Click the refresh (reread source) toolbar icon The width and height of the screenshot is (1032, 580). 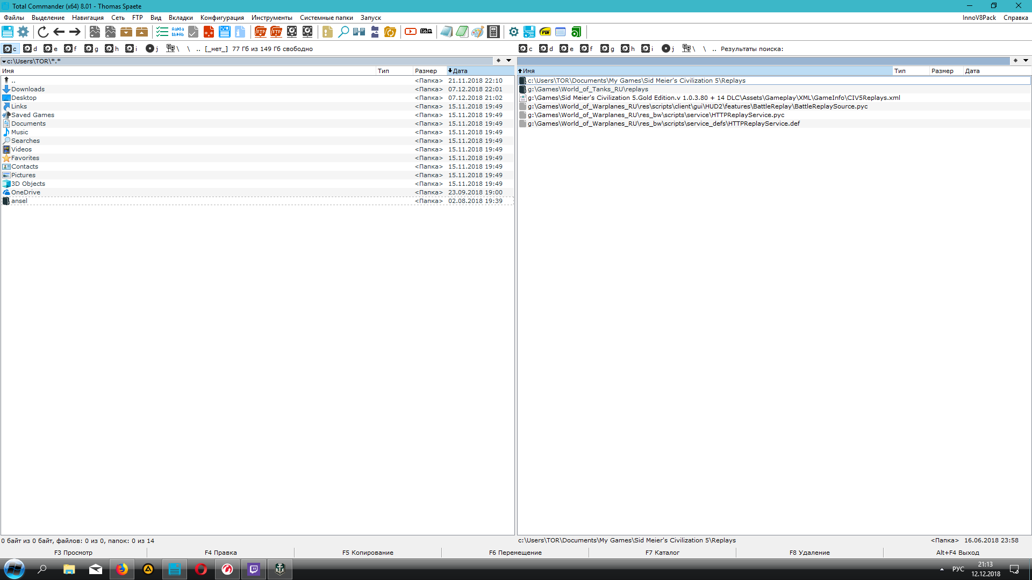tap(43, 32)
